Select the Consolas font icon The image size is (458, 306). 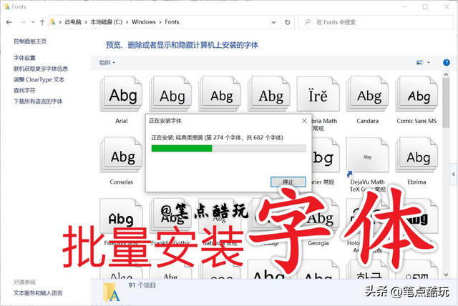tap(121, 155)
